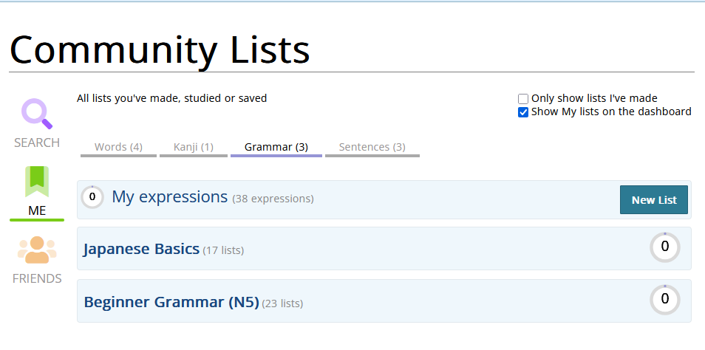Open the Sentences (3) tab

pyautogui.click(x=372, y=147)
